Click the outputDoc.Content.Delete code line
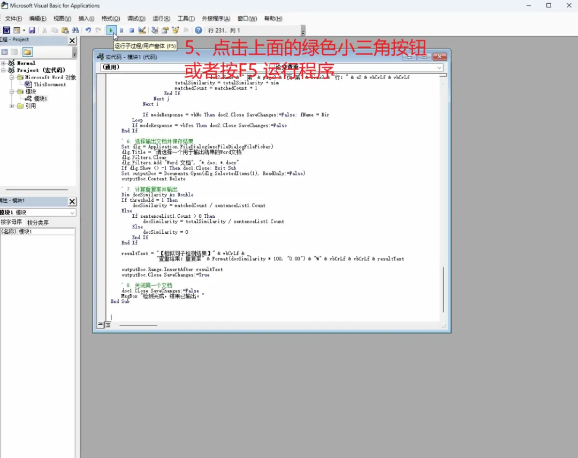The height and width of the screenshot is (458, 578). click(x=154, y=179)
